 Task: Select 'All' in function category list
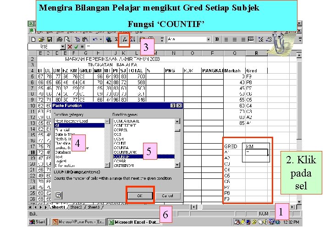pos(80,125)
